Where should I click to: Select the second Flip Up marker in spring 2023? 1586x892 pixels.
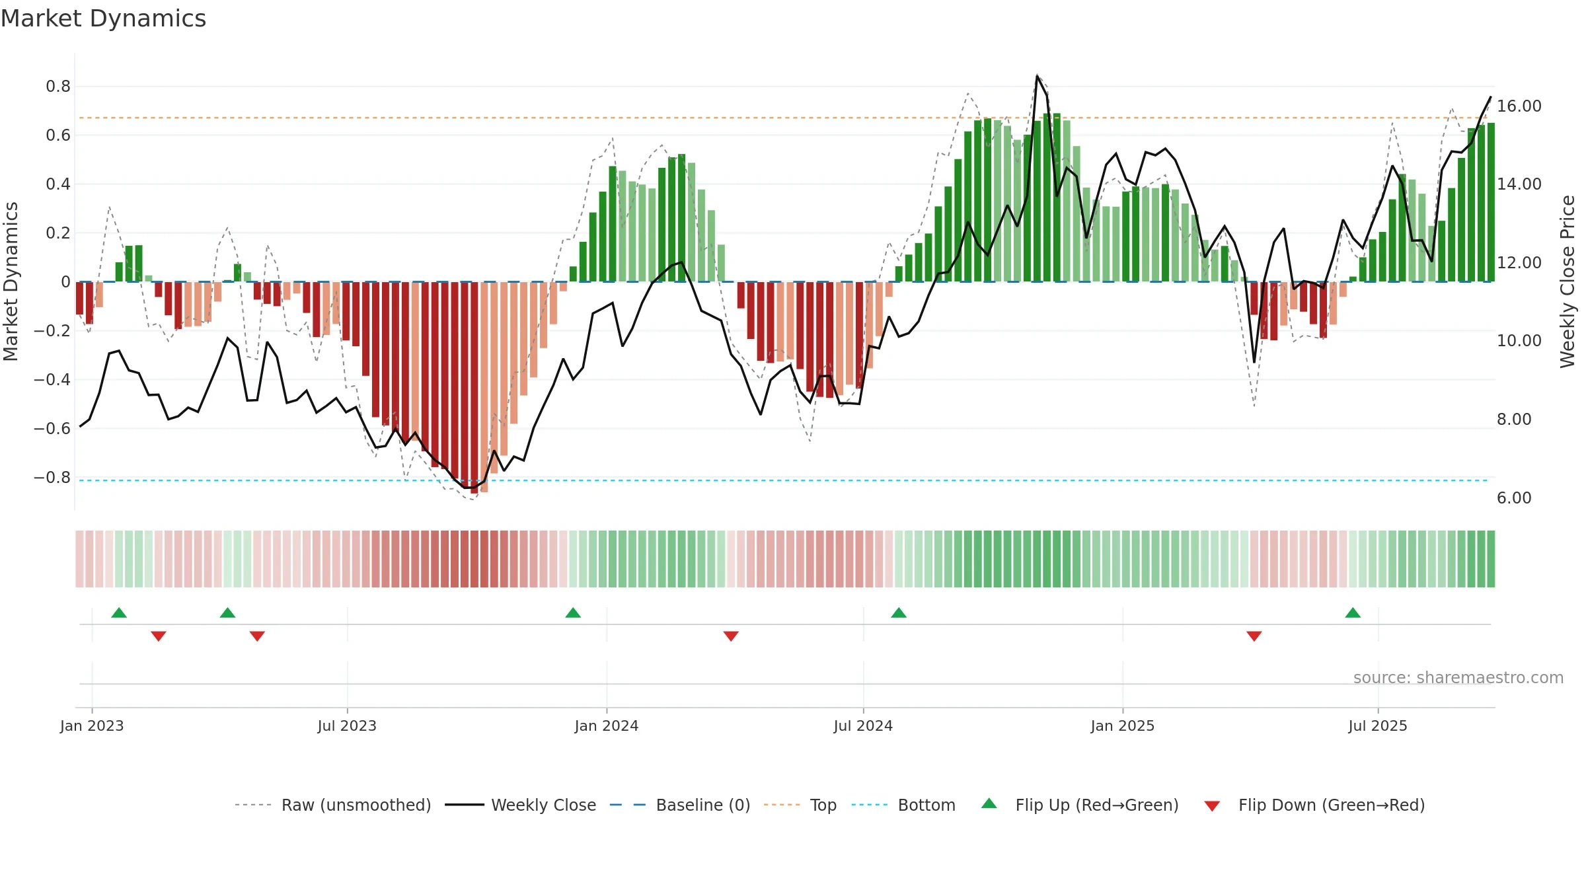pyautogui.click(x=227, y=613)
